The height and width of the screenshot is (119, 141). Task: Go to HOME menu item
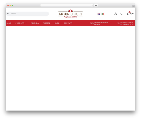coord(8,23)
